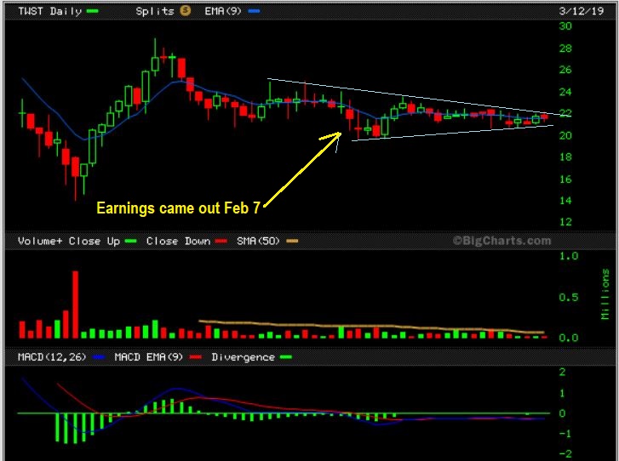
Task: Click the price axis value 22
Action: (x=565, y=113)
